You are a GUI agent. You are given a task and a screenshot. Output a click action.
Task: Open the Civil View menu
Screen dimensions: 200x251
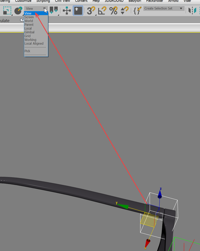tap(62, 1)
